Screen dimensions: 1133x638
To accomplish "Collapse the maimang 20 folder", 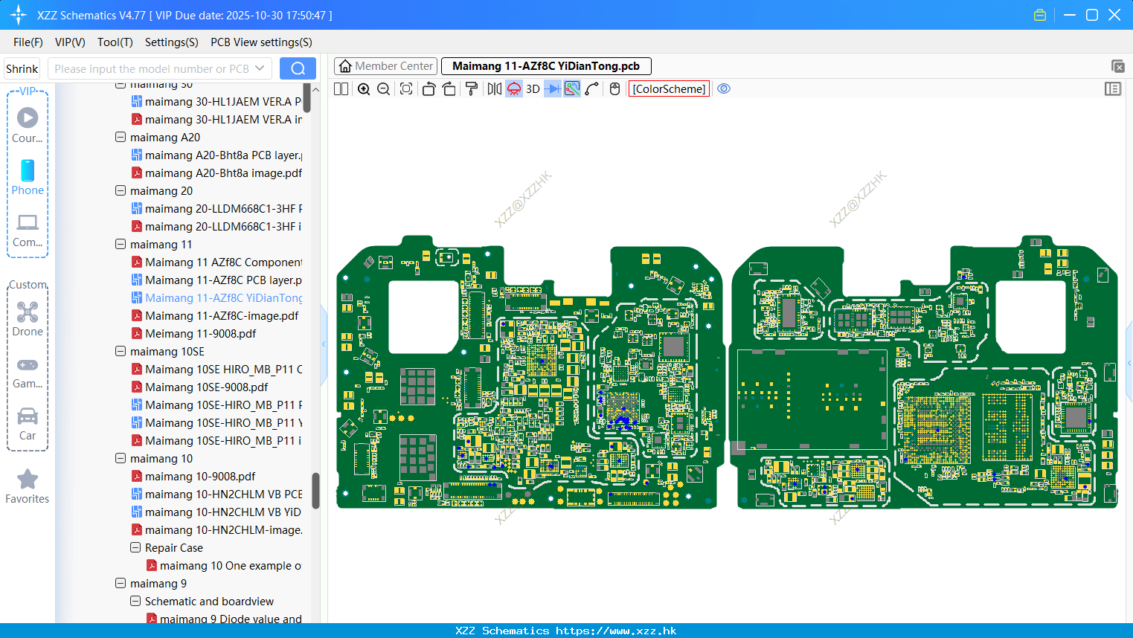I will pyautogui.click(x=121, y=190).
